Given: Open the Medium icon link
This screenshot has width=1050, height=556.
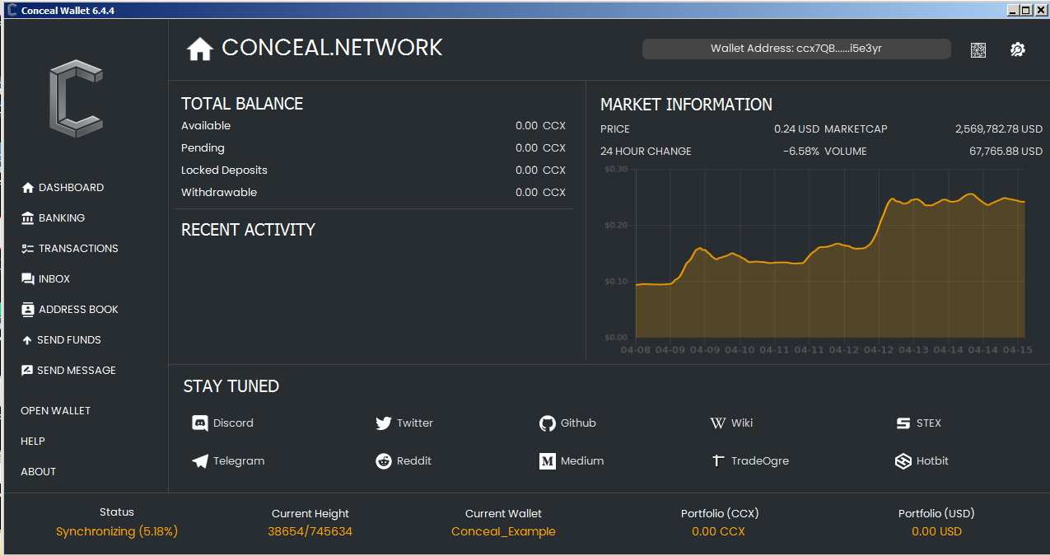Looking at the screenshot, I should point(547,461).
